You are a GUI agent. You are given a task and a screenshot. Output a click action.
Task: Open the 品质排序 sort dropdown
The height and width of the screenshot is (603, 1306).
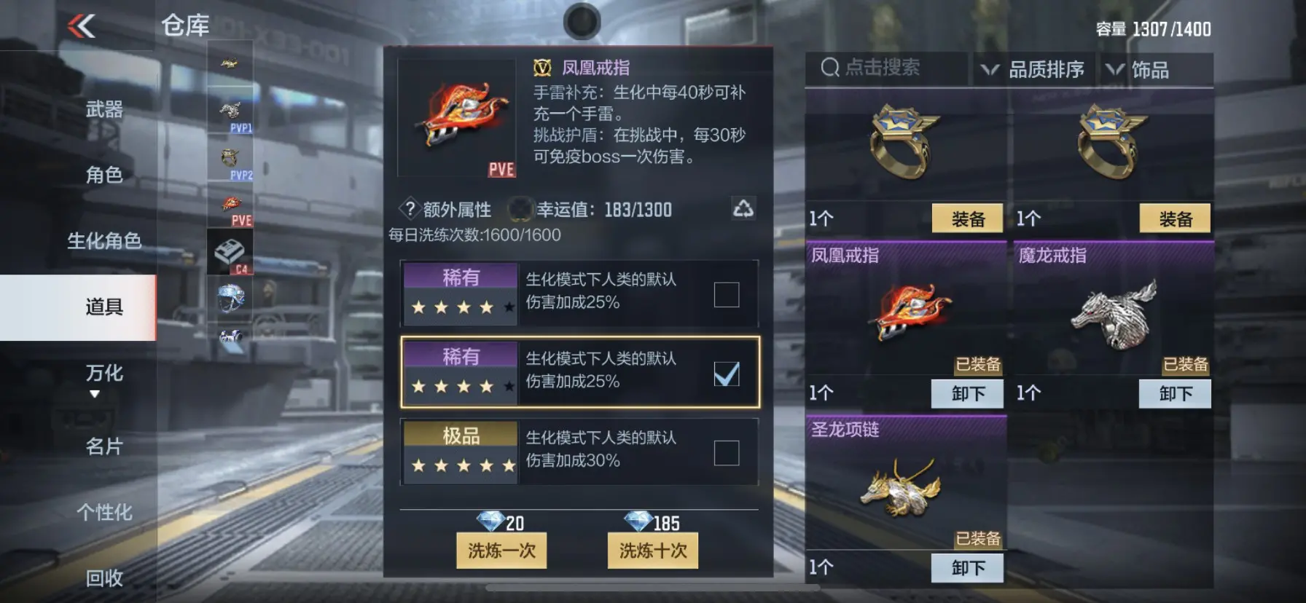tap(1033, 70)
